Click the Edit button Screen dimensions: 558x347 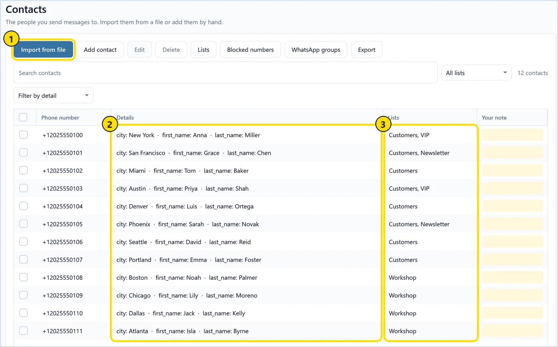click(x=139, y=50)
